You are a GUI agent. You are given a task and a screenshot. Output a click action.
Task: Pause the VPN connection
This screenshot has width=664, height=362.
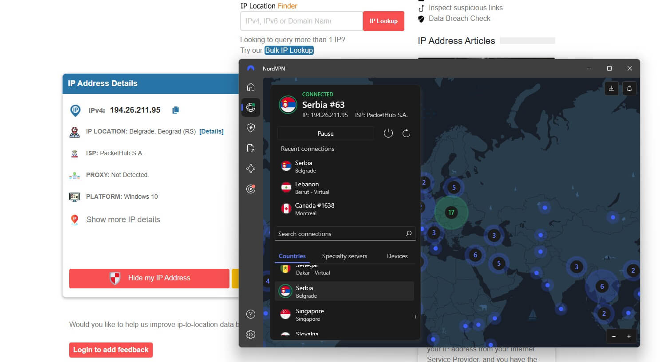(x=326, y=134)
